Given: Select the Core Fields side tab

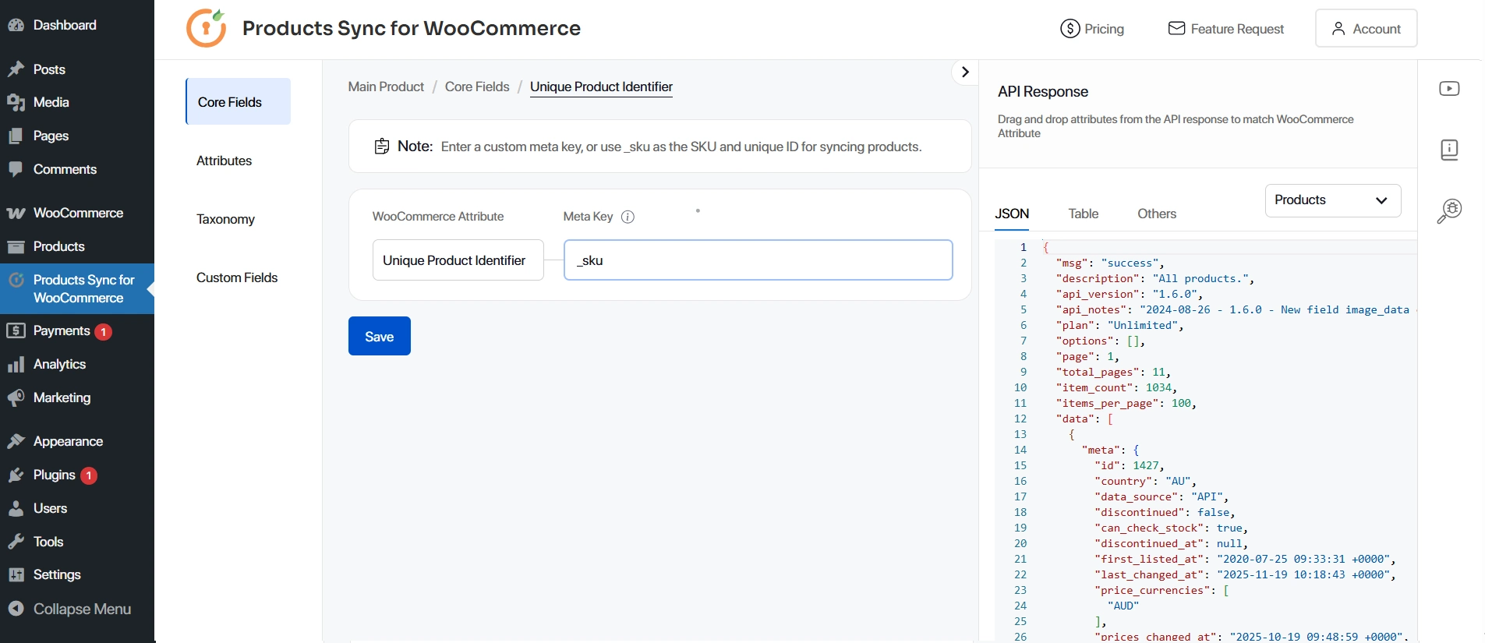Looking at the screenshot, I should [238, 101].
